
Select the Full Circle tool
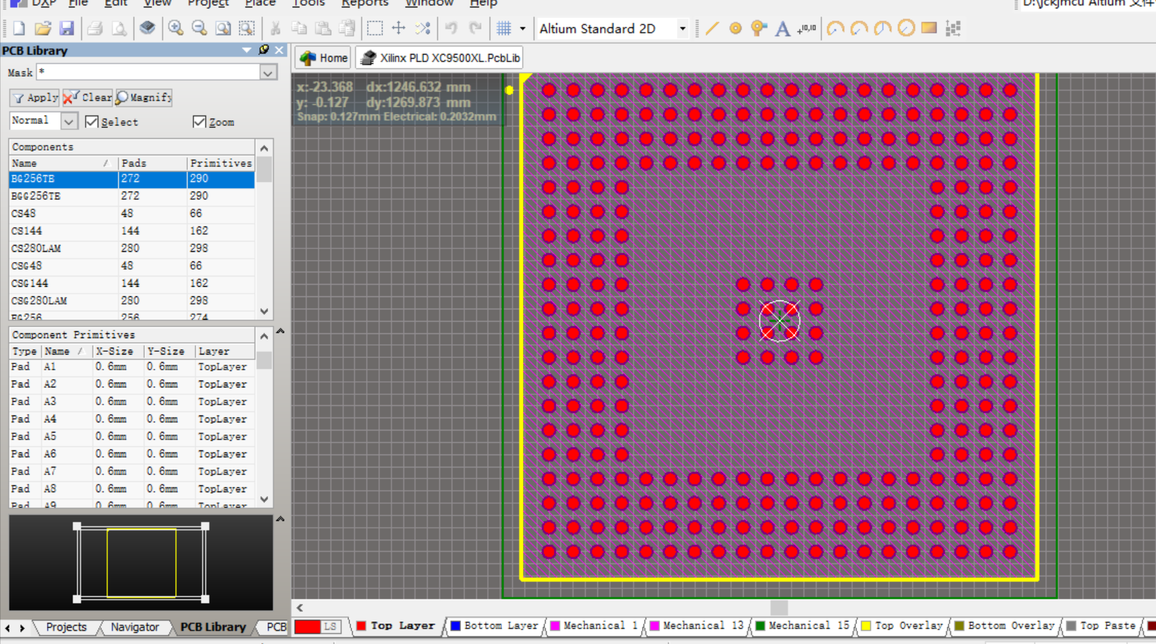point(906,28)
